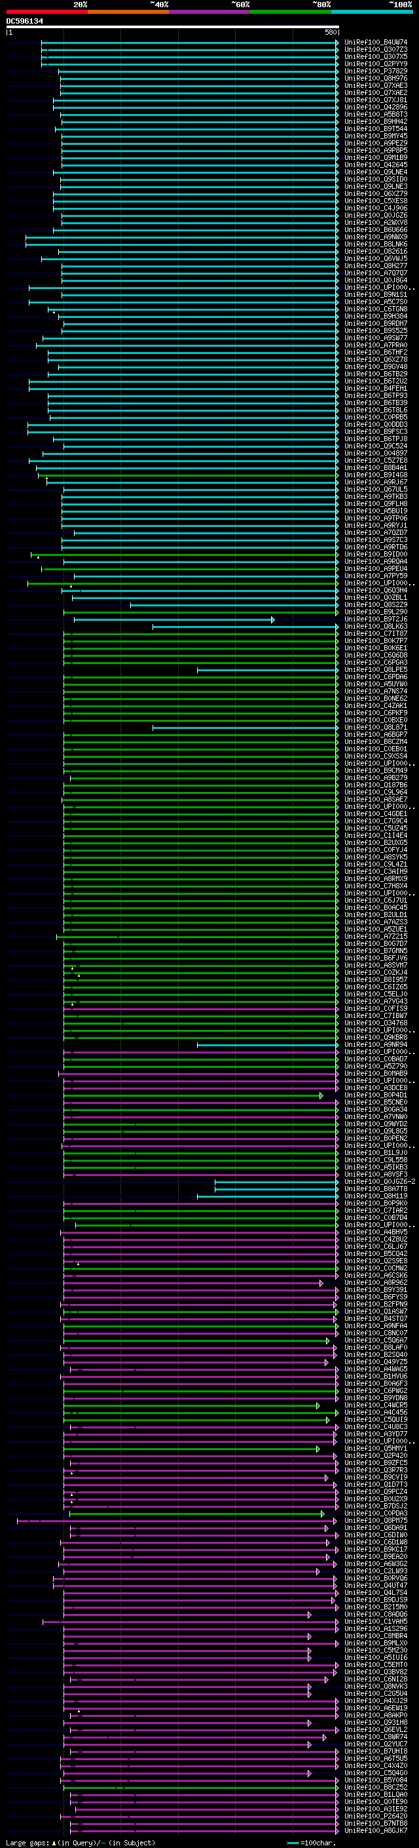Click label UniRef100_P26420
This screenshot has width=419, height=1848.
pyautogui.click(x=376, y=1816)
